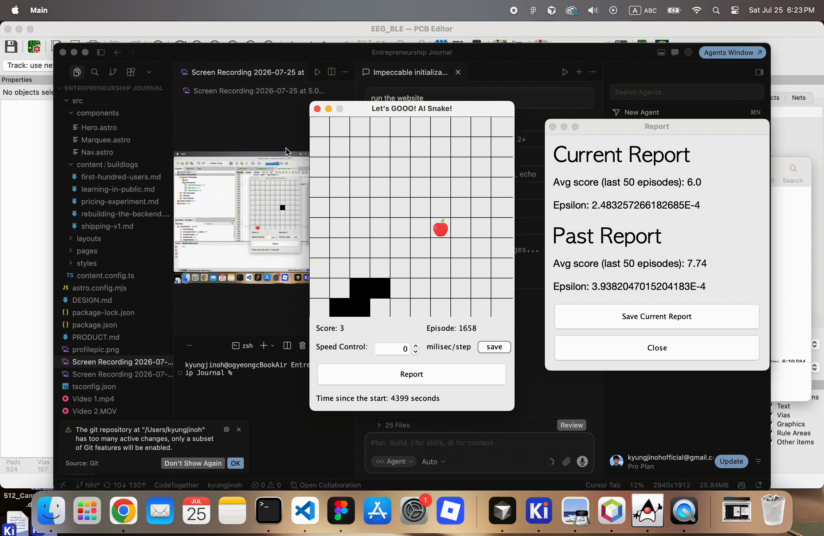Save the board in the PCB Editor toolbar

point(11,47)
